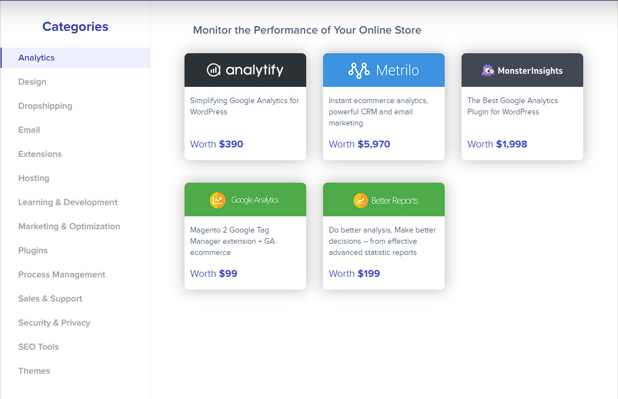This screenshot has width=618, height=399.
Task: Select the Hosting category
Action: 34,178
